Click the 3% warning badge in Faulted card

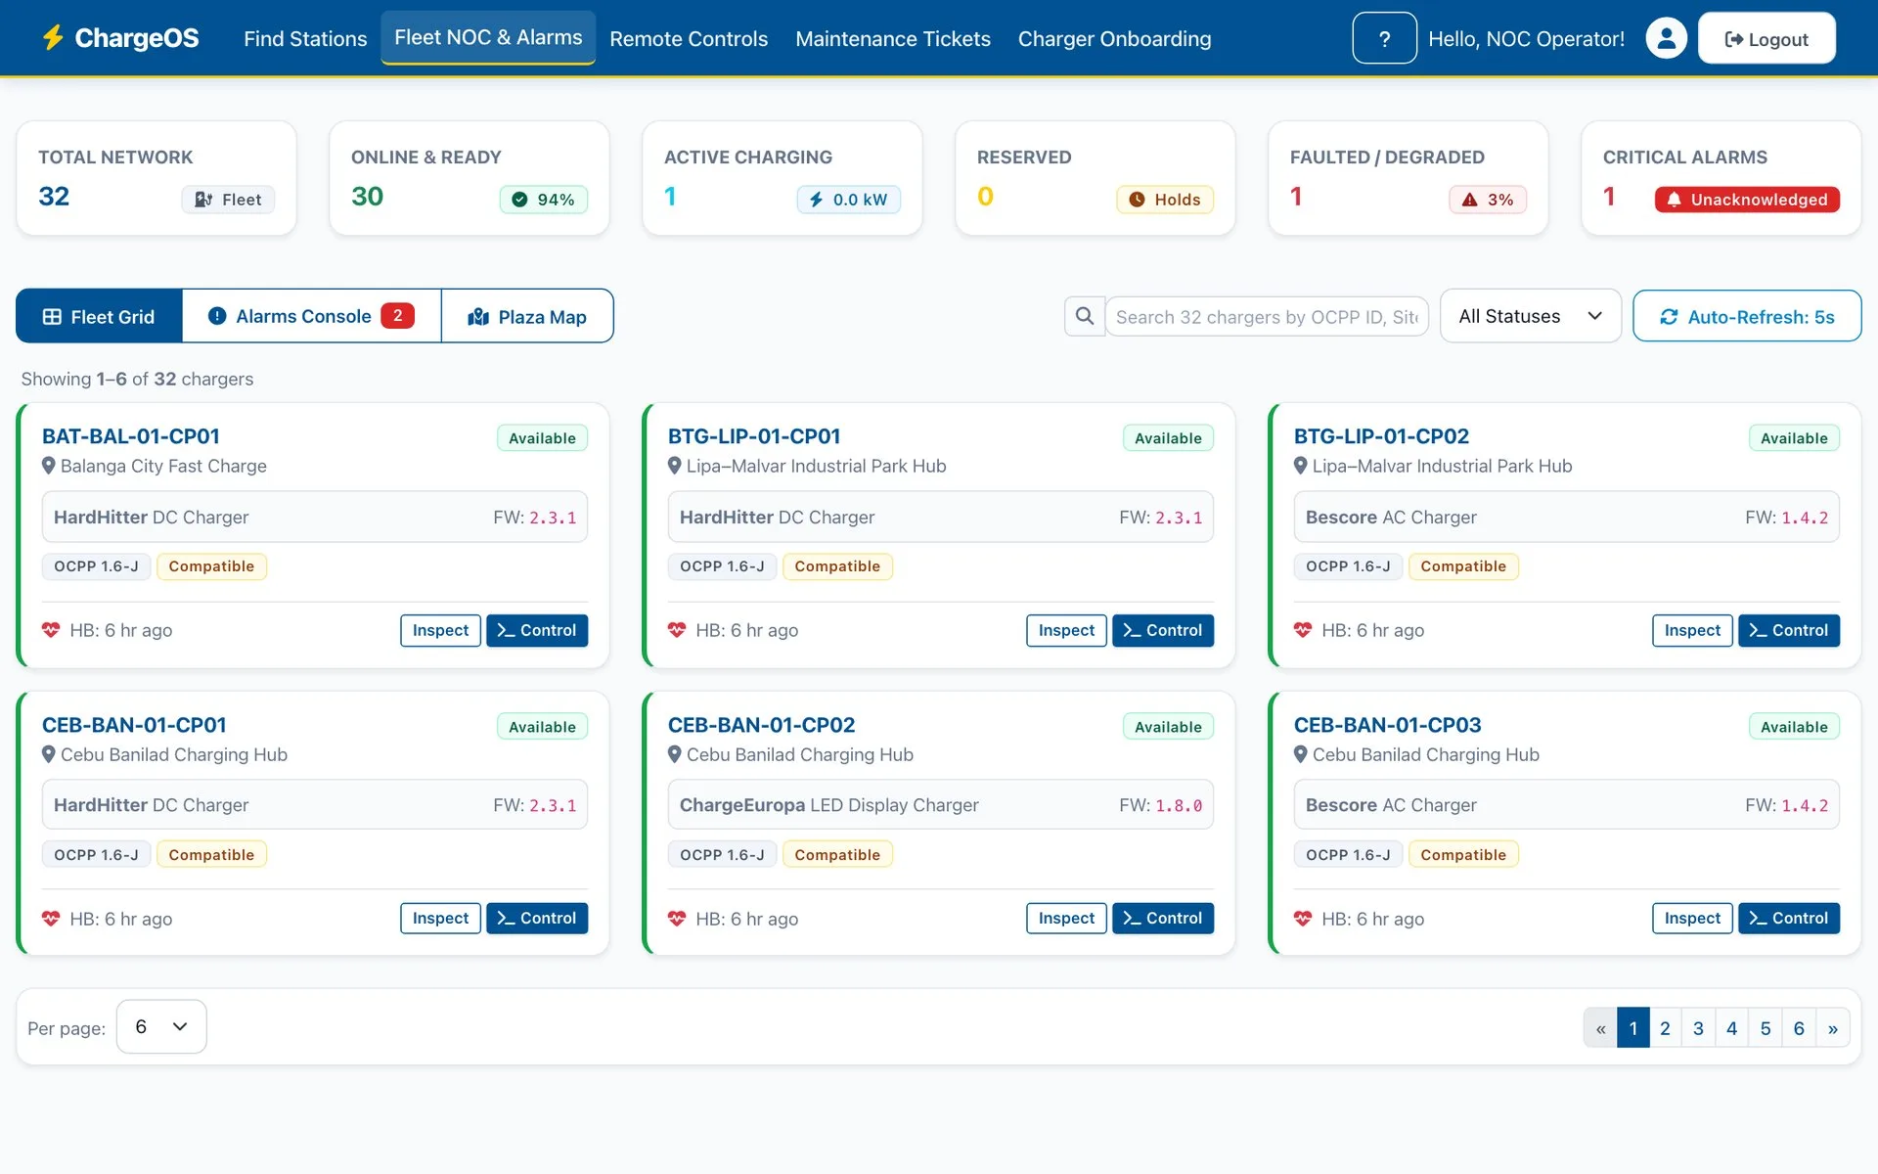point(1488,200)
